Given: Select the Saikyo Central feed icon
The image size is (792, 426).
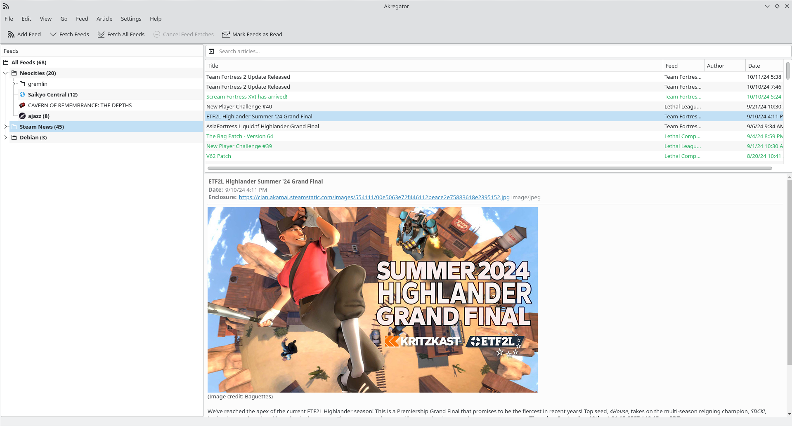Looking at the screenshot, I should [x=22, y=95].
